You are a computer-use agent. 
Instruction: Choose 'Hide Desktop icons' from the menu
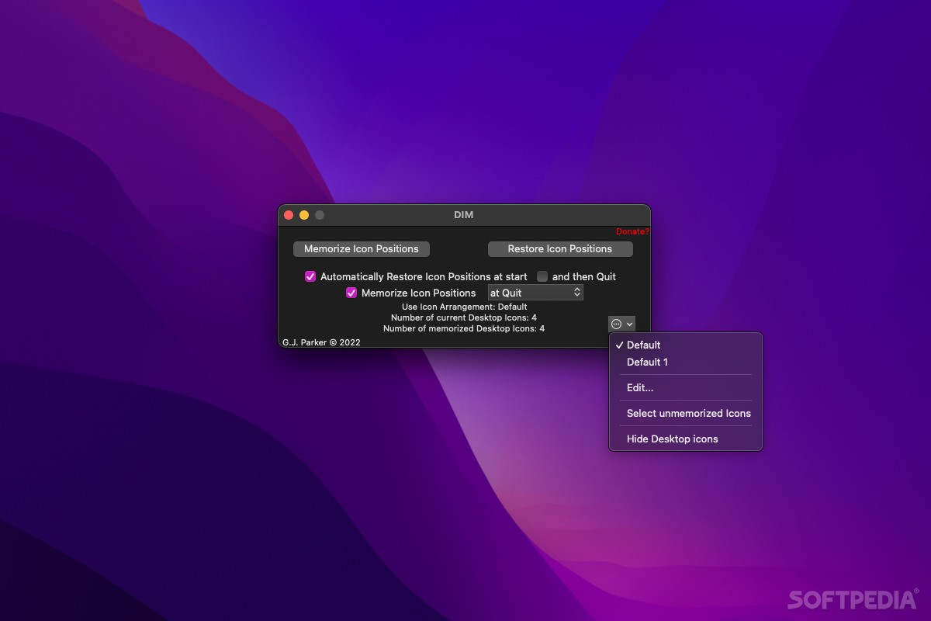672,439
